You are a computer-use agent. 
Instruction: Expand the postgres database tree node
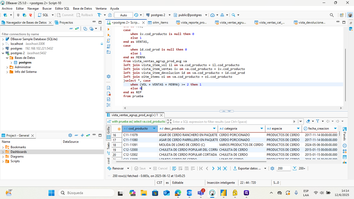tap(11, 62)
